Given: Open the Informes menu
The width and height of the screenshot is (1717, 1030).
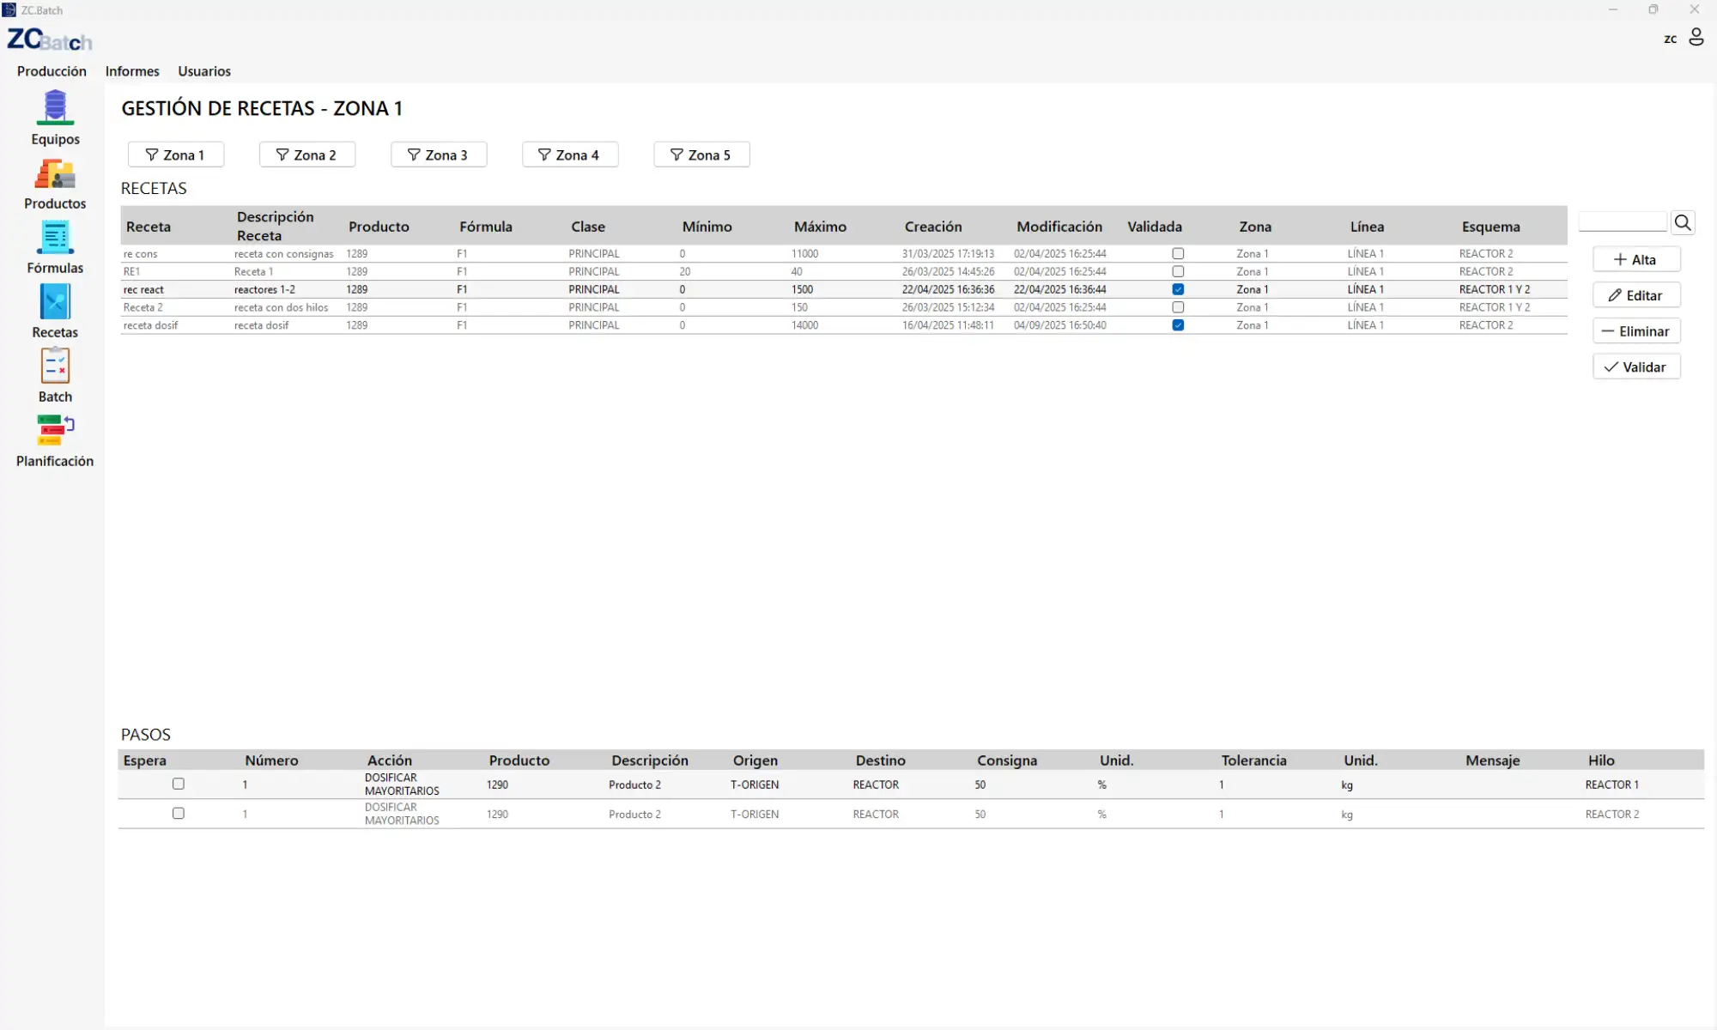Looking at the screenshot, I should pyautogui.click(x=132, y=71).
